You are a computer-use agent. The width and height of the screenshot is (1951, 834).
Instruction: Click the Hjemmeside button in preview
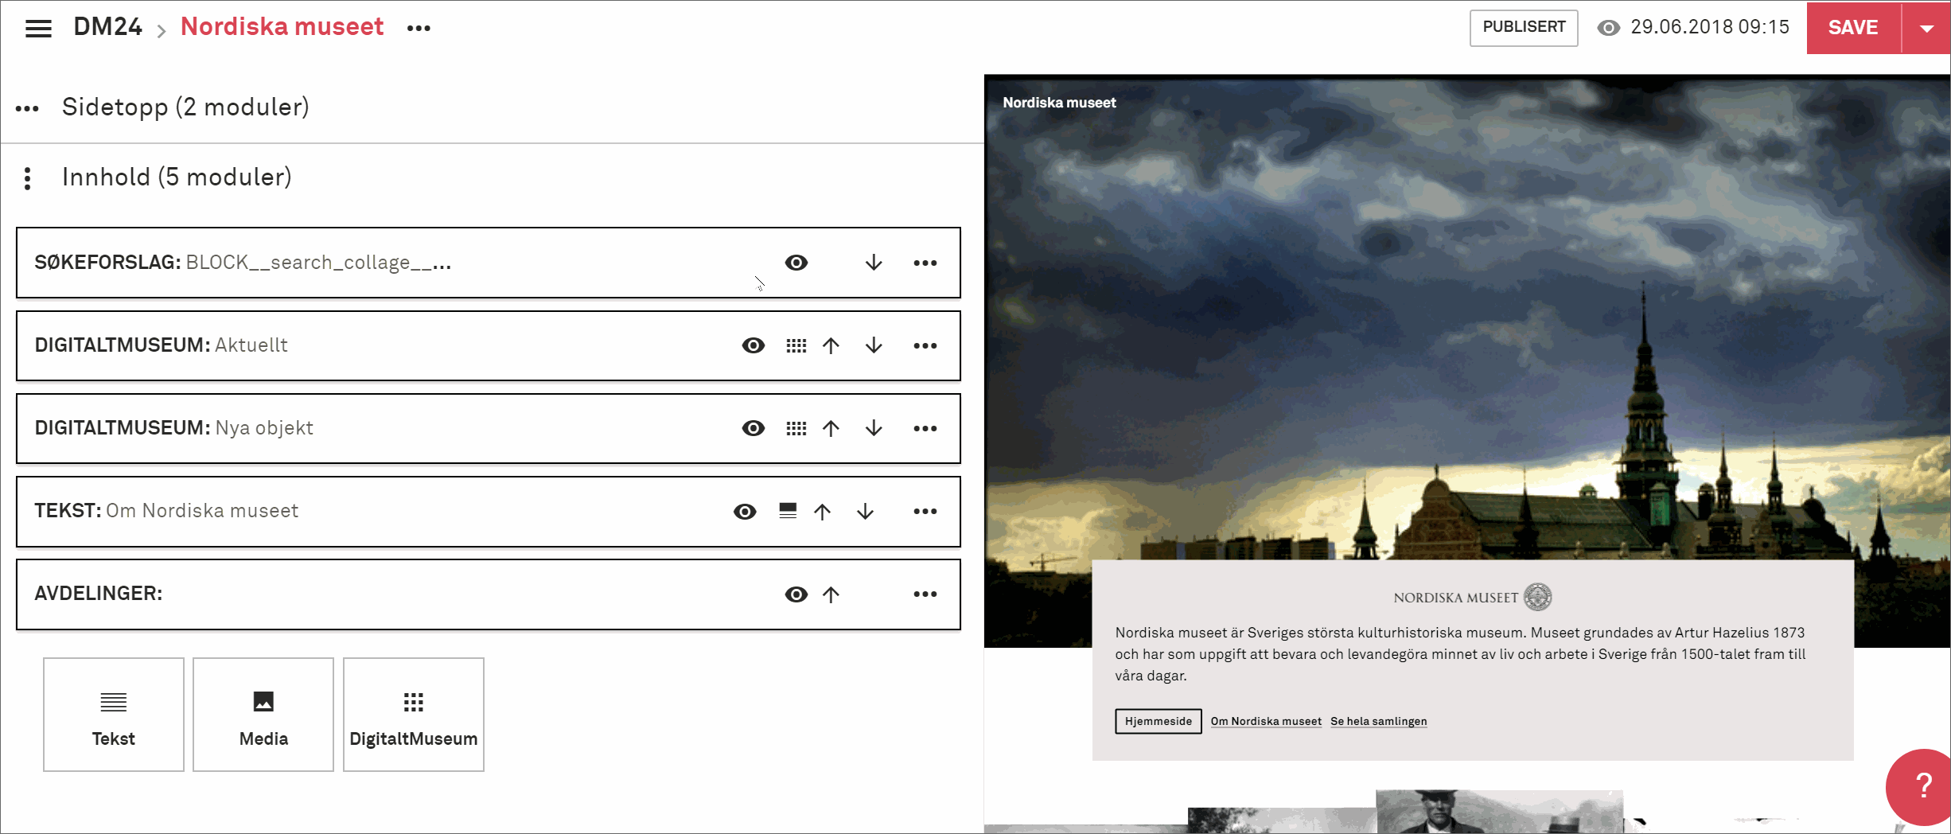(x=1158, y=721)
